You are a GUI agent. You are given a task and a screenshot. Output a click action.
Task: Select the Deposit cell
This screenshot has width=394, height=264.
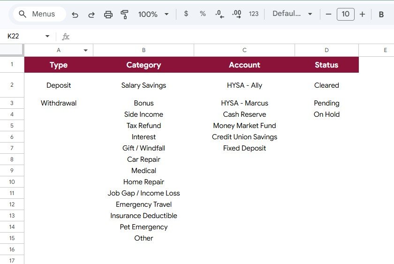click(x=59, y=85)
